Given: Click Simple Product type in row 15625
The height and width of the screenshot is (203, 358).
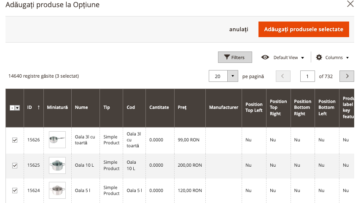Looking at the screenshot, I should point(111,165).
